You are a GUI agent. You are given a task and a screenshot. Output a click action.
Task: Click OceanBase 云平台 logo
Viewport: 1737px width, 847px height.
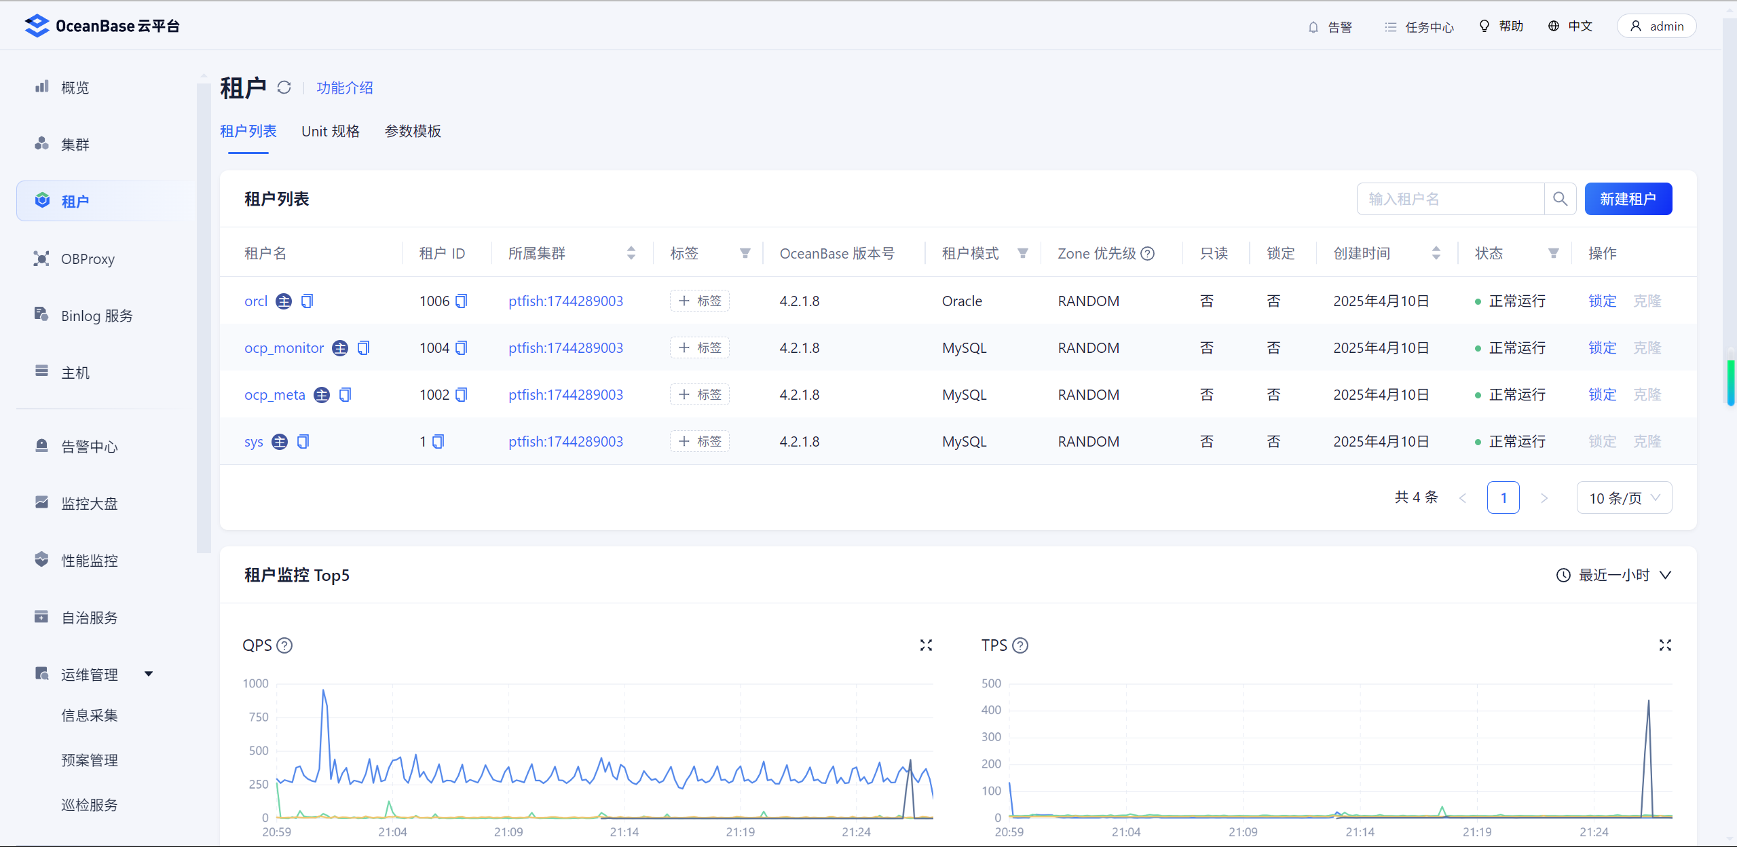point(102,26)
